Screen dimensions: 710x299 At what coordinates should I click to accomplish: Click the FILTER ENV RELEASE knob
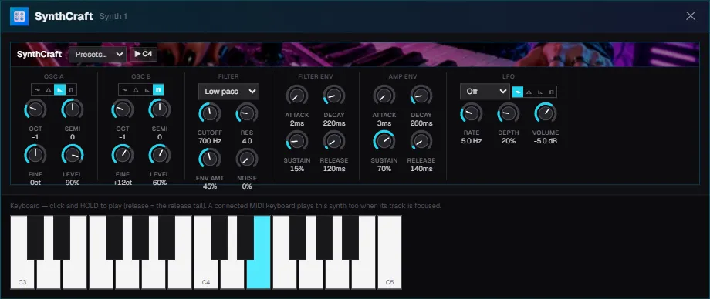pyautogui.click(x=334, y=141)
